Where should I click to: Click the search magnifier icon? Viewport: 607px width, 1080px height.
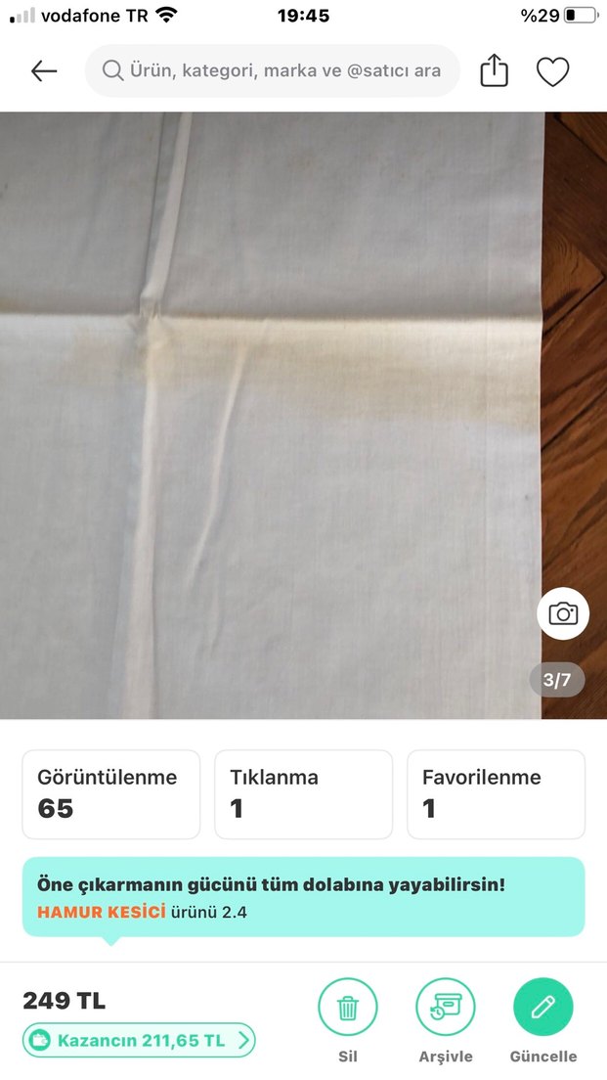[112, 70]
